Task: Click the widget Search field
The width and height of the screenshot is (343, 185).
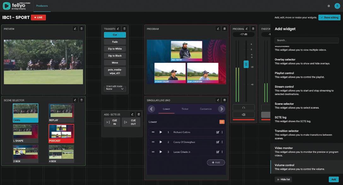Action: click(306, 40)
